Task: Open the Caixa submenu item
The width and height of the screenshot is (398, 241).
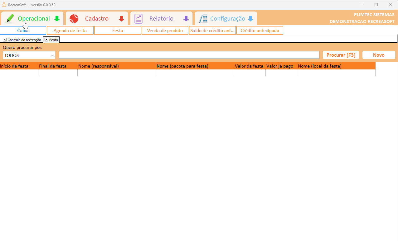Action: (x=23, y=31)
